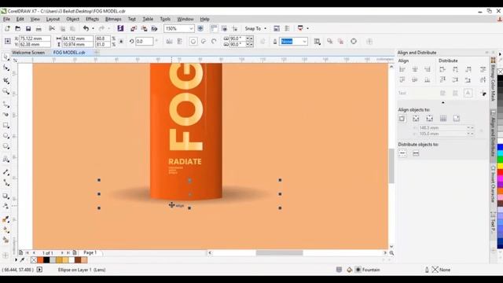
Task: Open the zoom level 150% dropdown
Action: 191,28
